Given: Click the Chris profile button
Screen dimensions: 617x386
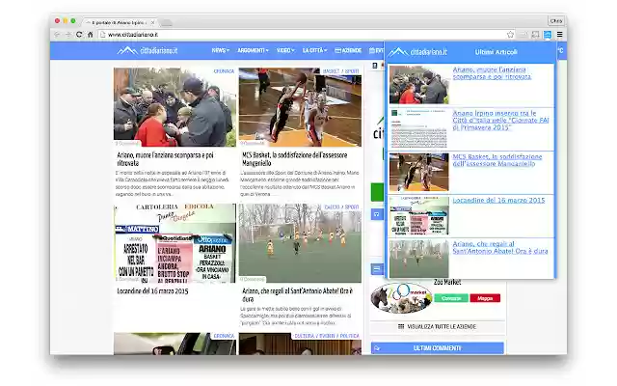Looking at the screenshot, I should coord(556,21).
